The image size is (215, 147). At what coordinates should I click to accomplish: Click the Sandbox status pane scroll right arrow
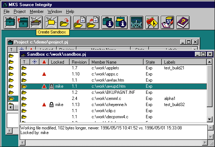[205, 143]
